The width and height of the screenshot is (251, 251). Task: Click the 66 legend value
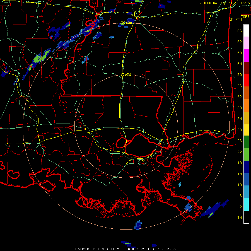tap(240, 31)
